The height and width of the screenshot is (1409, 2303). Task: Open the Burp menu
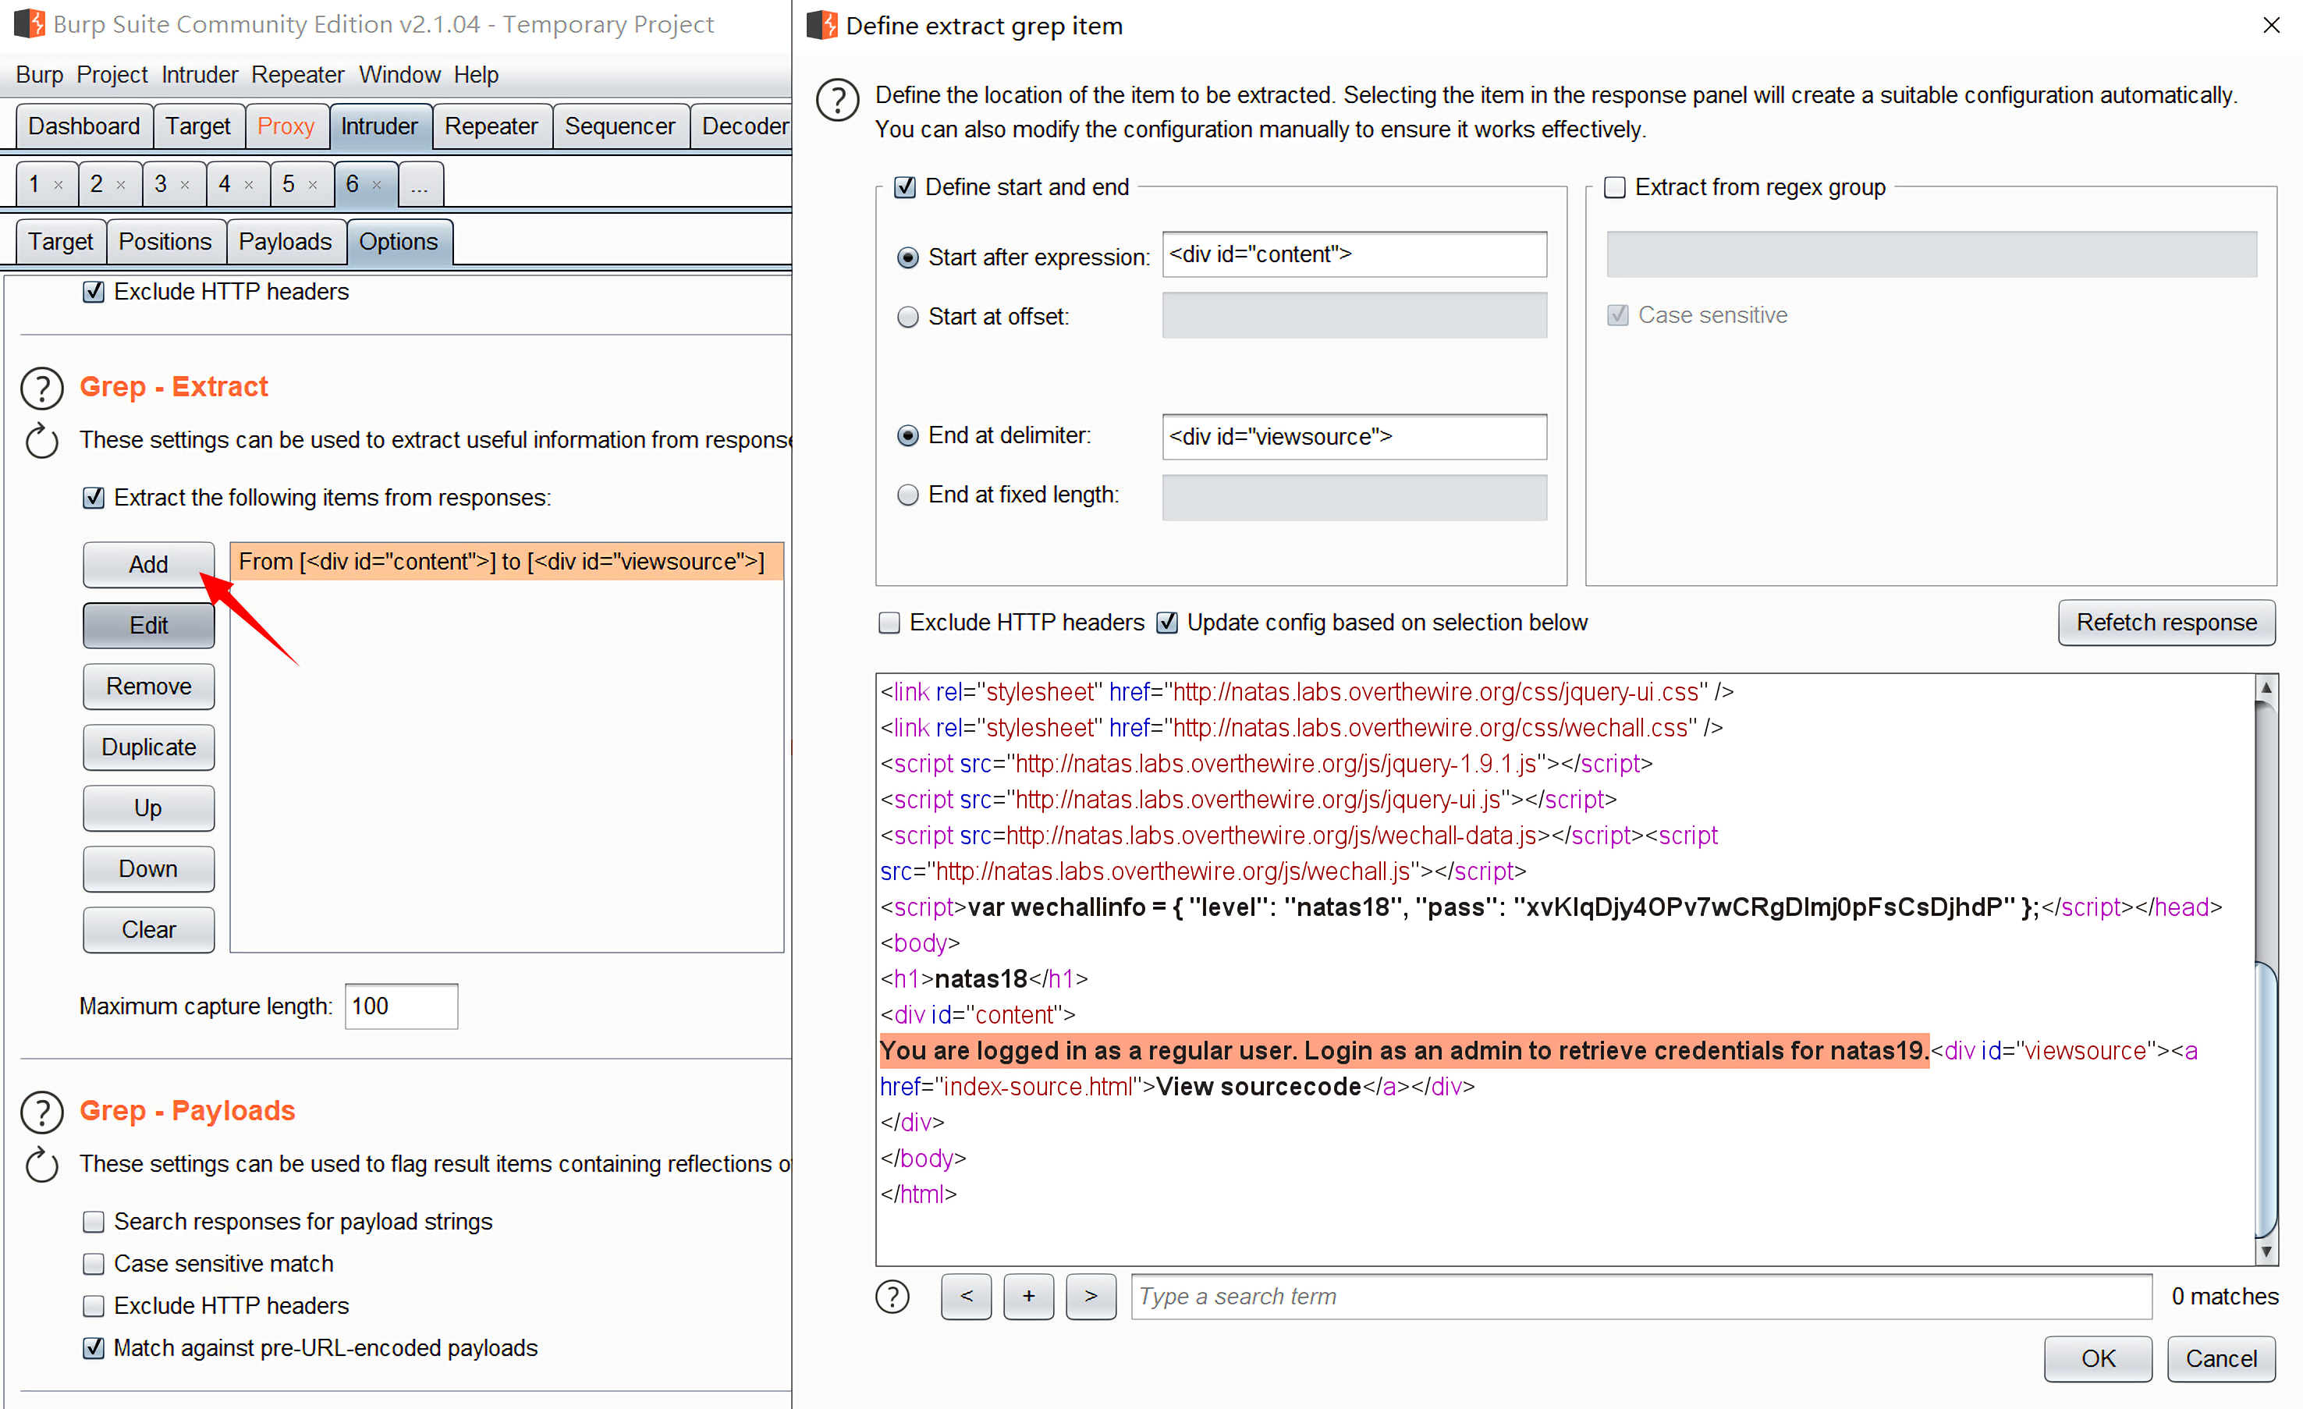click(x=39, y=75)
